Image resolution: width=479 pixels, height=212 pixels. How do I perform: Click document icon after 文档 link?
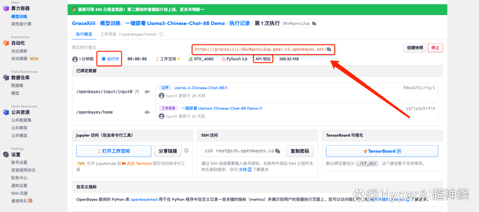coord(249,169)
